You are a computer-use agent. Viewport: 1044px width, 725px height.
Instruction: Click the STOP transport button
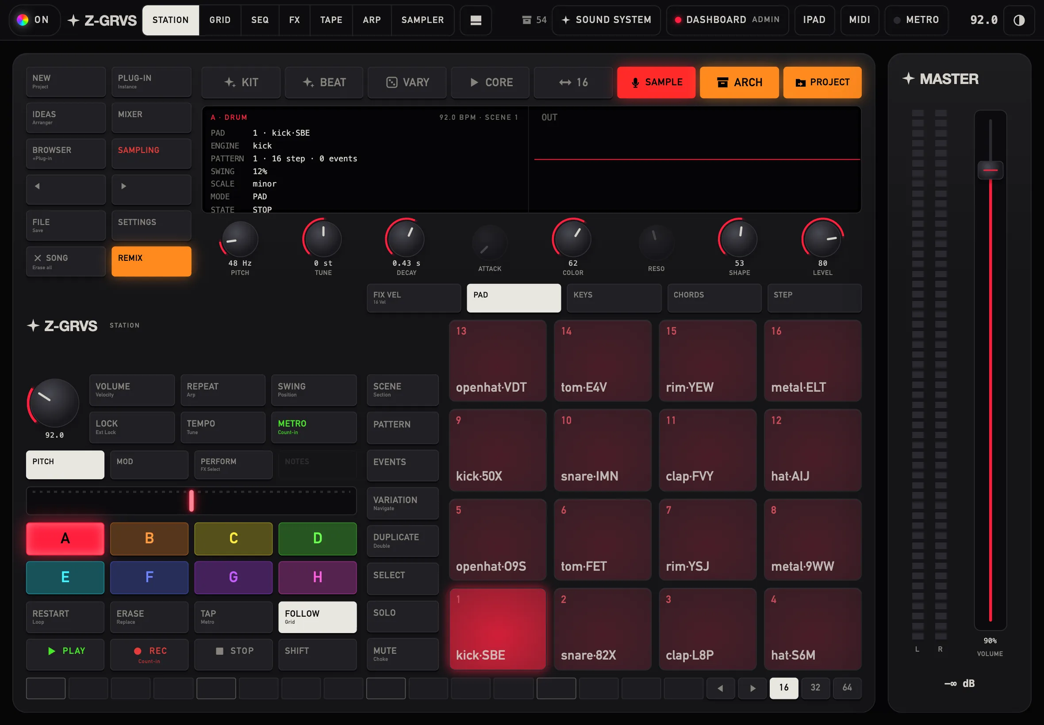(233, 655)
